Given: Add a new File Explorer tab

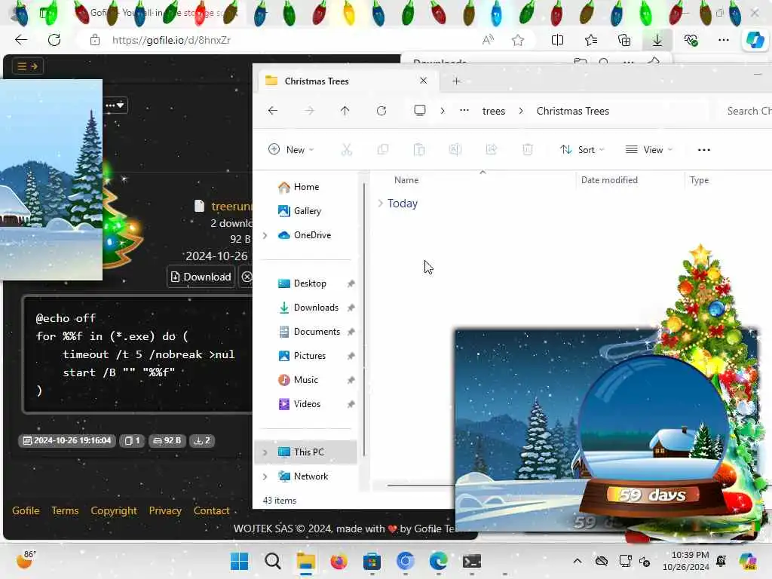Looking at the screenshot, I should point(456,81).
